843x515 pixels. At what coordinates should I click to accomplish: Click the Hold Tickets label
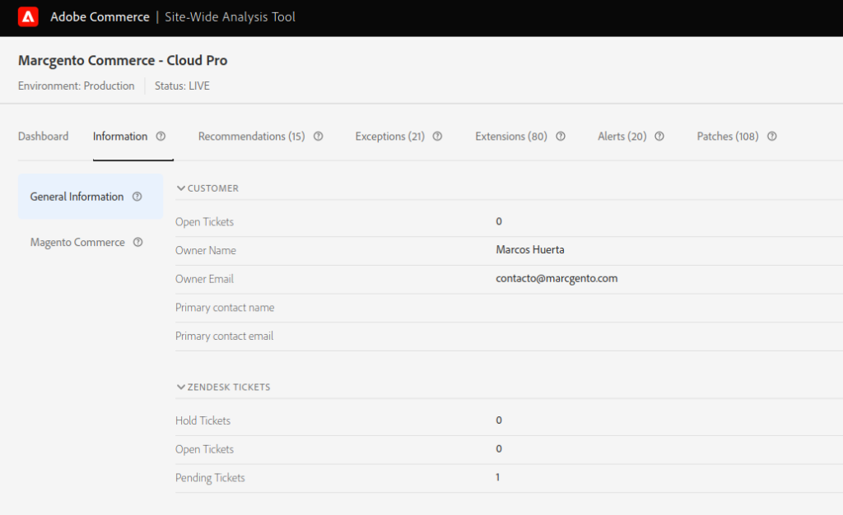[x=203, y=420]
